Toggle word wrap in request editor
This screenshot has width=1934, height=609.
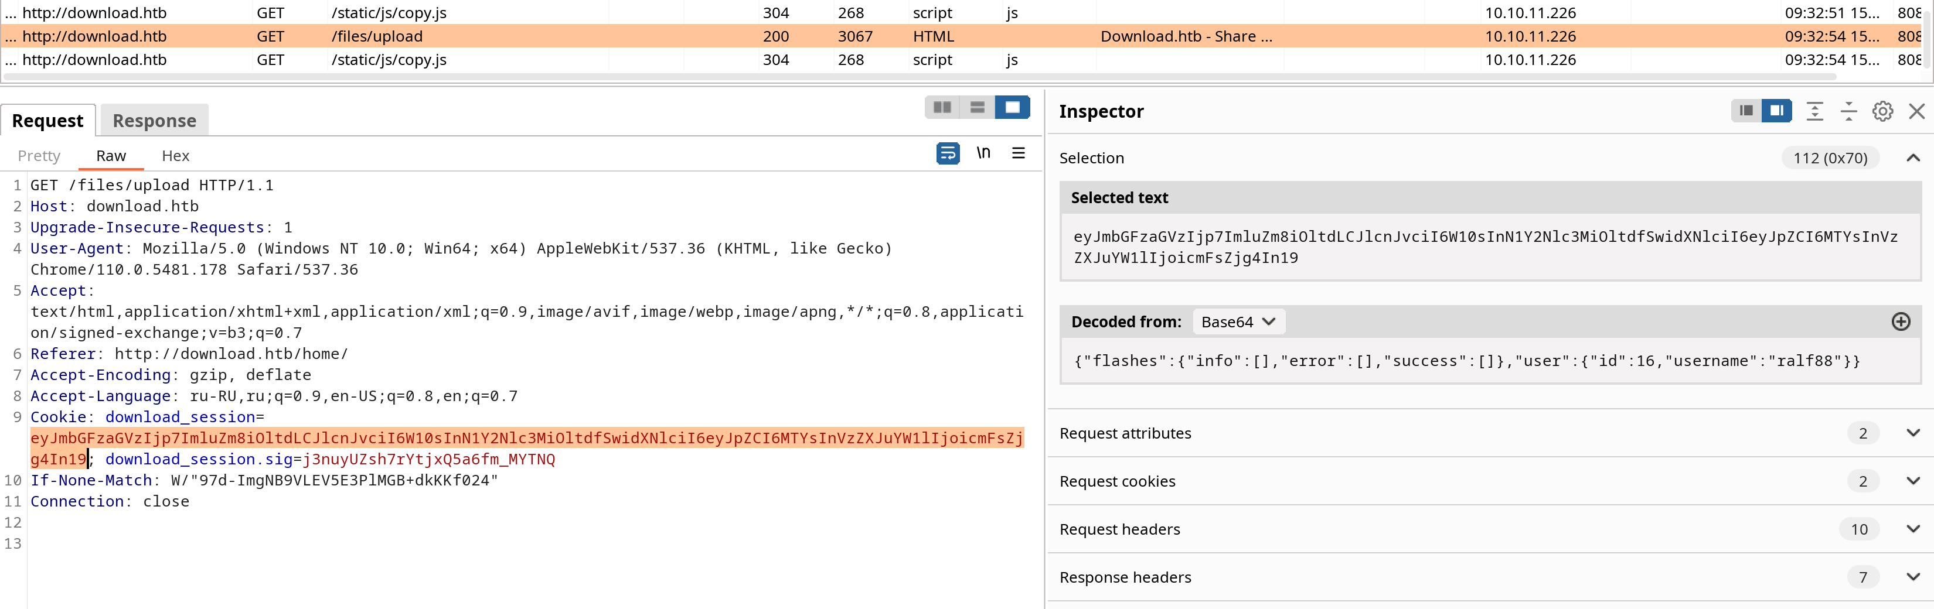[x=948, y=153]
